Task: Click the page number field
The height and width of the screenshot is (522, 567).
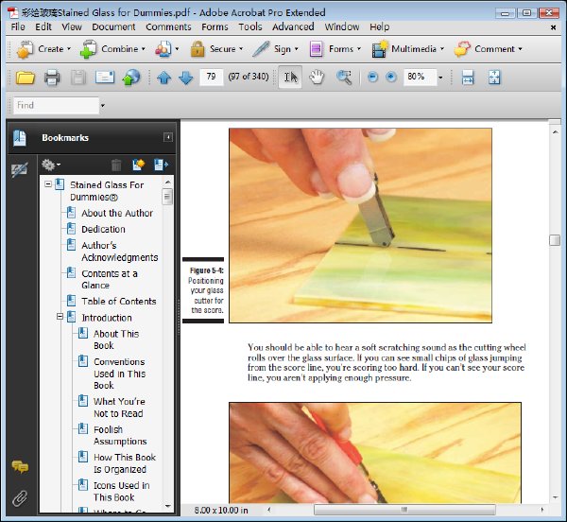Action: (x=211, y=77)
